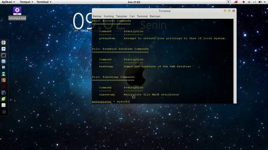This screenshot has height=150, width=268.
Task: Open the white square icon near the dock bottom
Action: coord(4,105)
